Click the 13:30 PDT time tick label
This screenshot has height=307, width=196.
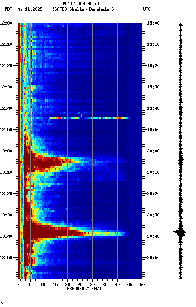(6, 215)
